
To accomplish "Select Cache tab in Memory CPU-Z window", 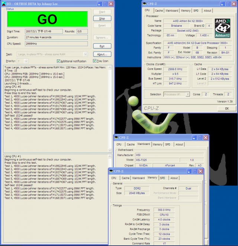I will (126, 178).
